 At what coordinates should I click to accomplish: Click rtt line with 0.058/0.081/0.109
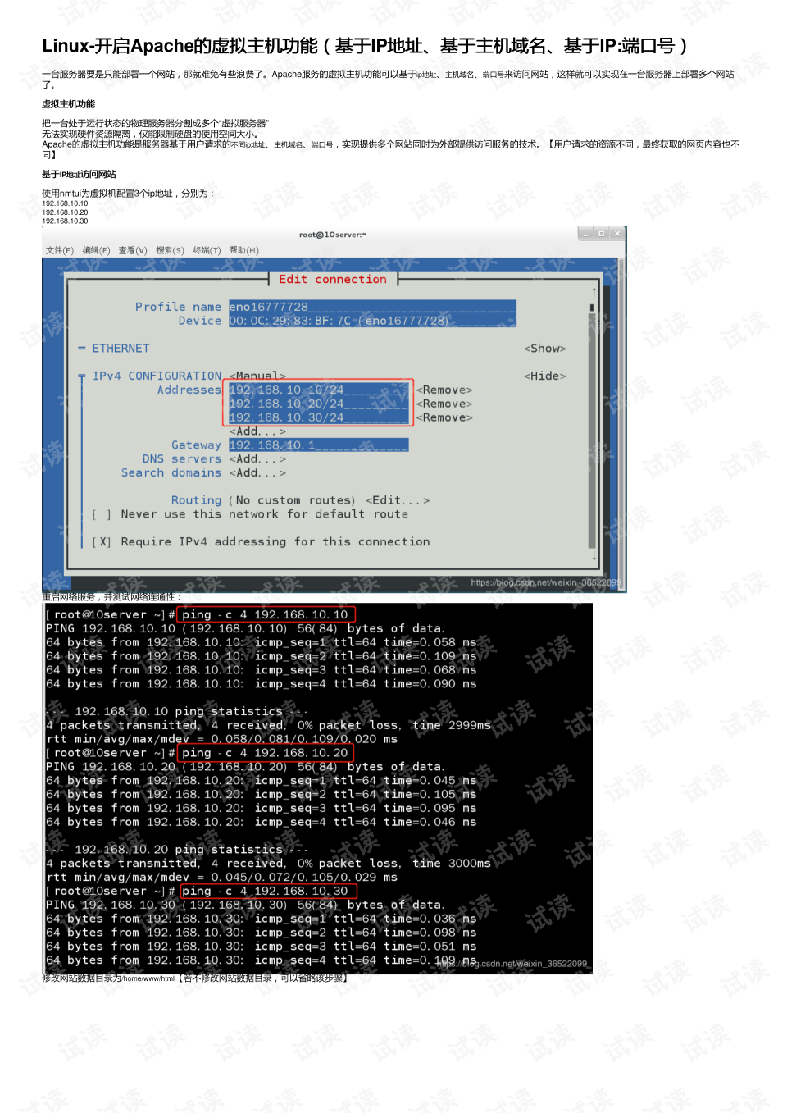tap(222, 739)
